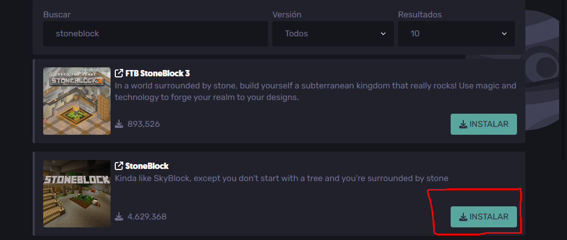The image size is (567, 240).
Task: Click download arrow icon on FTB StoneBlock 3 INSTALAR
Action: coord(463,124)
